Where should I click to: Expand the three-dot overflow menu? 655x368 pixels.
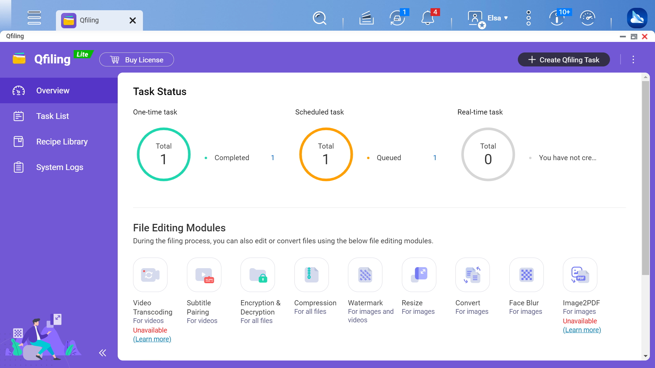633,59
